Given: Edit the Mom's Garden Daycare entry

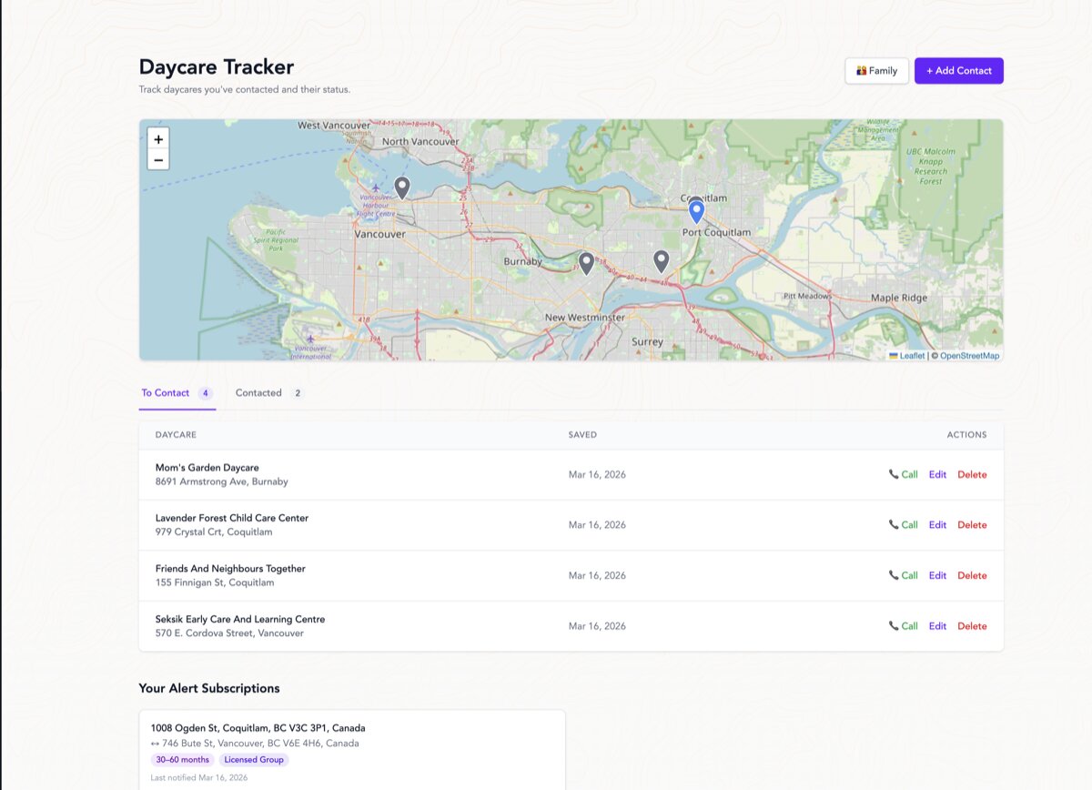Looking at the screenshot, I should [x=937, y=474].
